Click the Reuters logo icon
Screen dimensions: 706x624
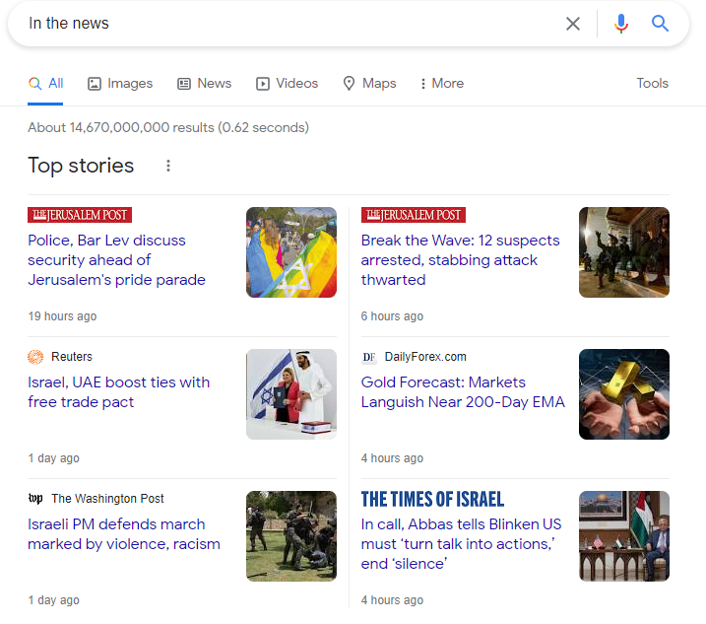point(35,357)
